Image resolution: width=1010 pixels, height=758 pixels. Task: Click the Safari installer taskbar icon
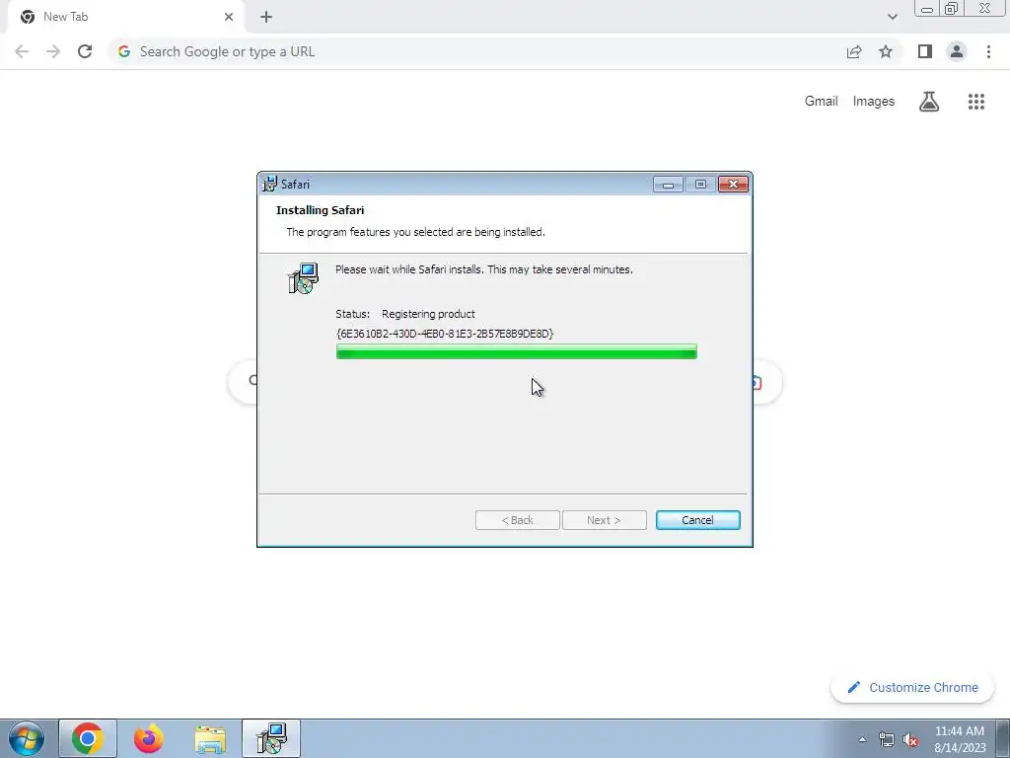point(271,738)
